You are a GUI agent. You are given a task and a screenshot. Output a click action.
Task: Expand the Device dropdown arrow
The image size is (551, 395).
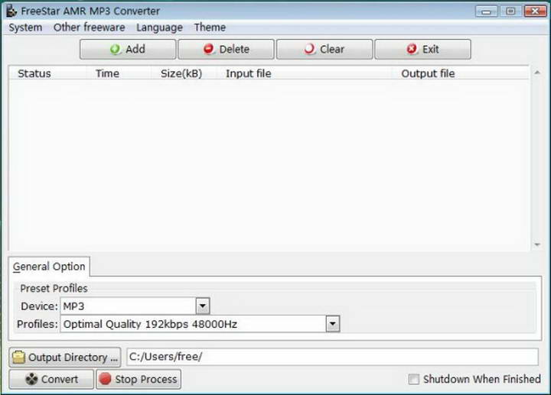point(202,306)
